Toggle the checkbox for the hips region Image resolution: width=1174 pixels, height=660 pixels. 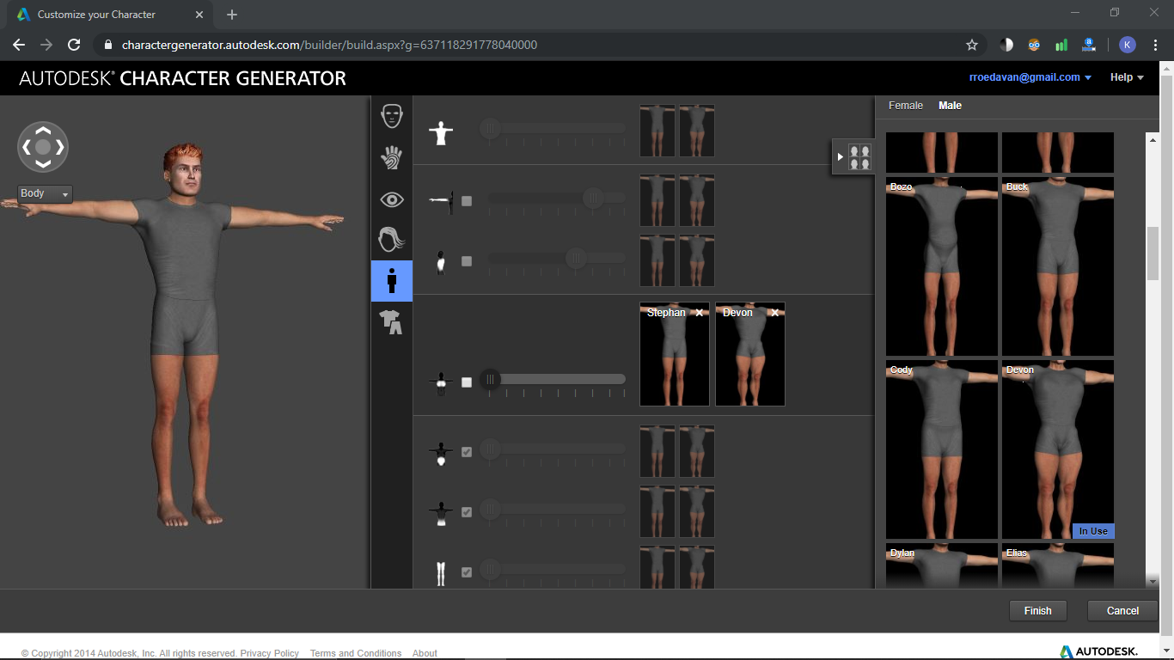click(467, 452)
